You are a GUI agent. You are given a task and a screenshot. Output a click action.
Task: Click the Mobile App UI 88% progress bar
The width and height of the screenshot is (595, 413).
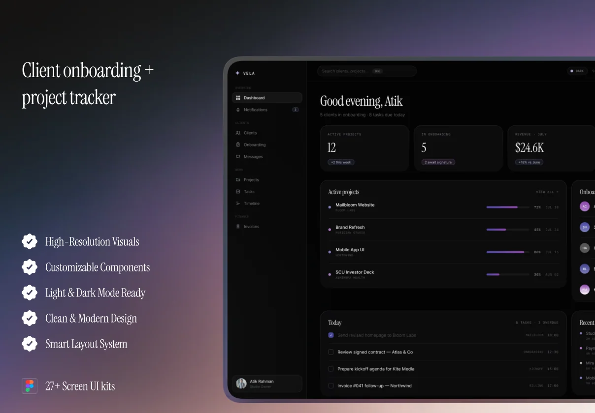click(x=509, y=252)
